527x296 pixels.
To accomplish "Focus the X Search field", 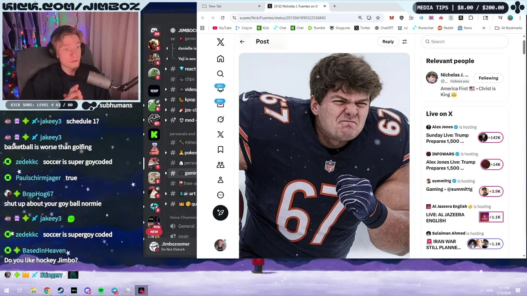I will [464, 42].
